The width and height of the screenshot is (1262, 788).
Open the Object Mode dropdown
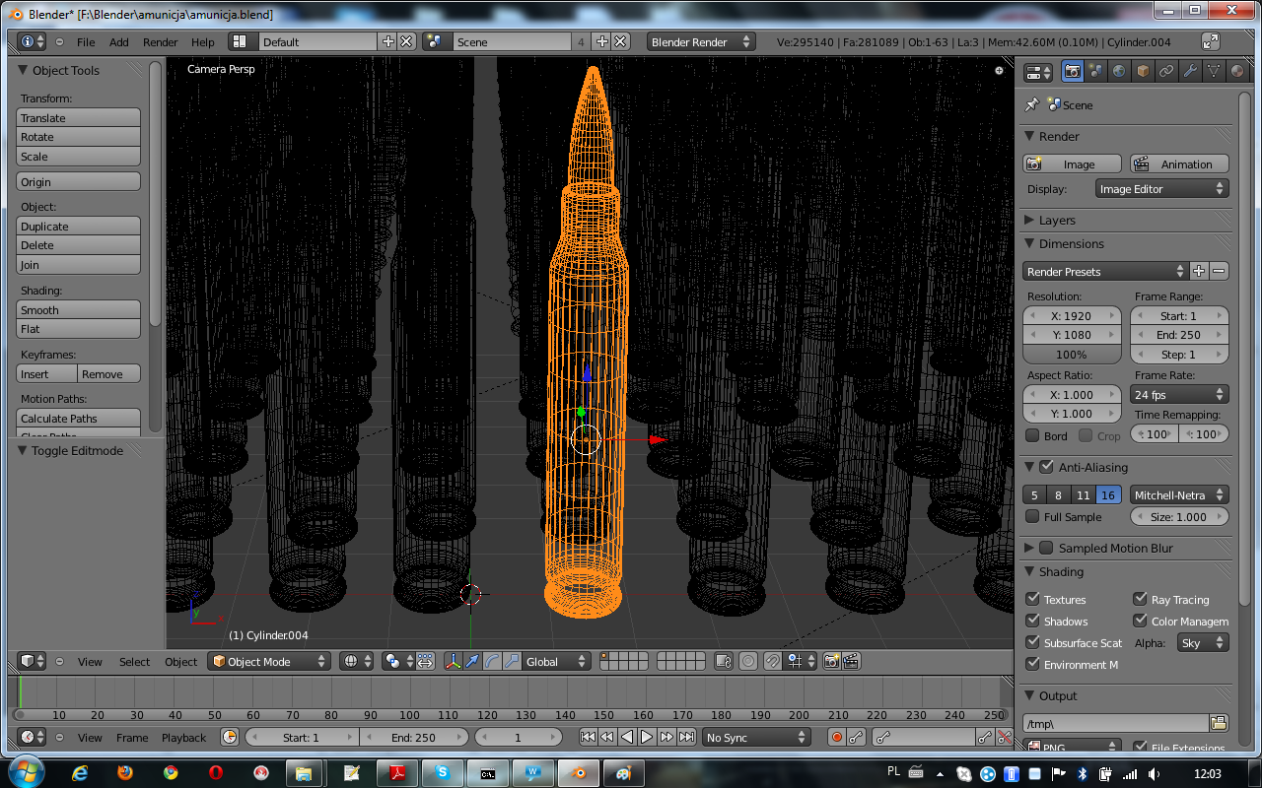(268, 662)
